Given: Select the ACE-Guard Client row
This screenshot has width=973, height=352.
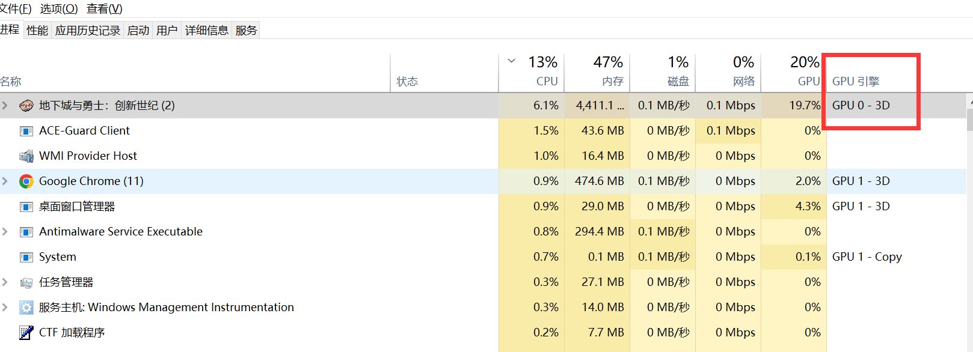Looking at the screenshot, I should click(x=483, y=131).
